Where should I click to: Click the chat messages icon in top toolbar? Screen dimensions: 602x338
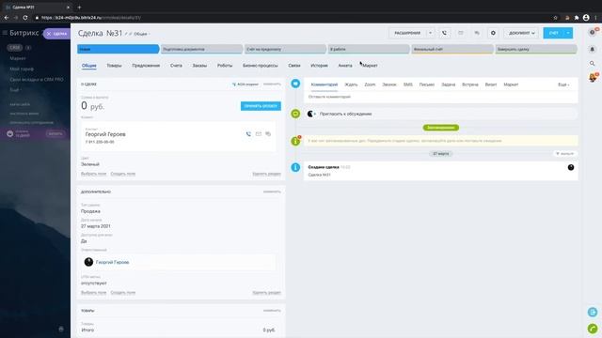click(x=477, y=33)
